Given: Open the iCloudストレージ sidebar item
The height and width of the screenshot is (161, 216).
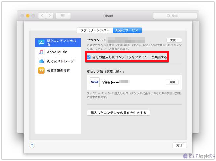Looking at the screenshot, I should pyautogui.click(x=58, y=61).
